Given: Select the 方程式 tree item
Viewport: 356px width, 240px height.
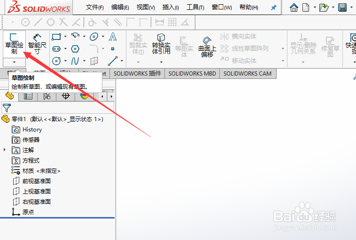Looking at the screenshot, I should 26,161.
